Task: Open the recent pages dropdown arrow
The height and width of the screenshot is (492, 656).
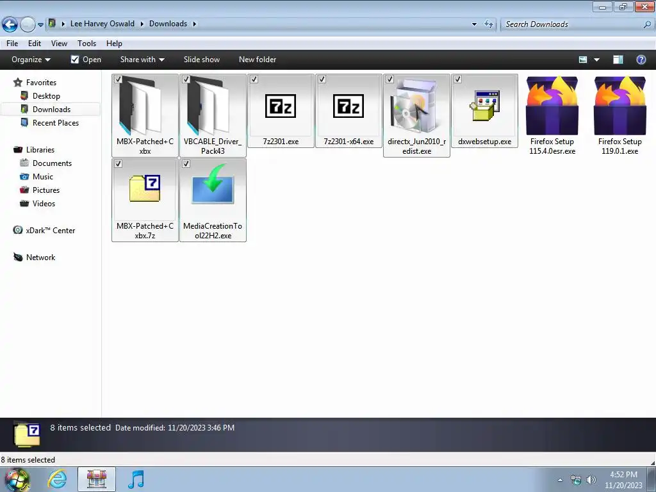Action: coord(40,25)
